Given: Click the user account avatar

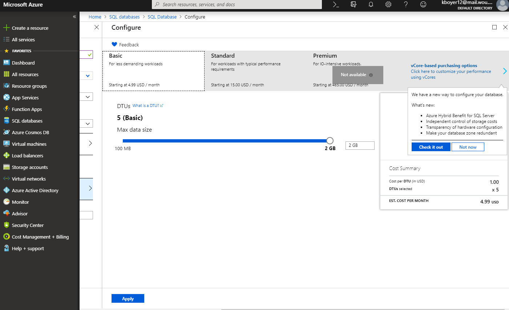Looking at the screenshot, I should 502,5.
